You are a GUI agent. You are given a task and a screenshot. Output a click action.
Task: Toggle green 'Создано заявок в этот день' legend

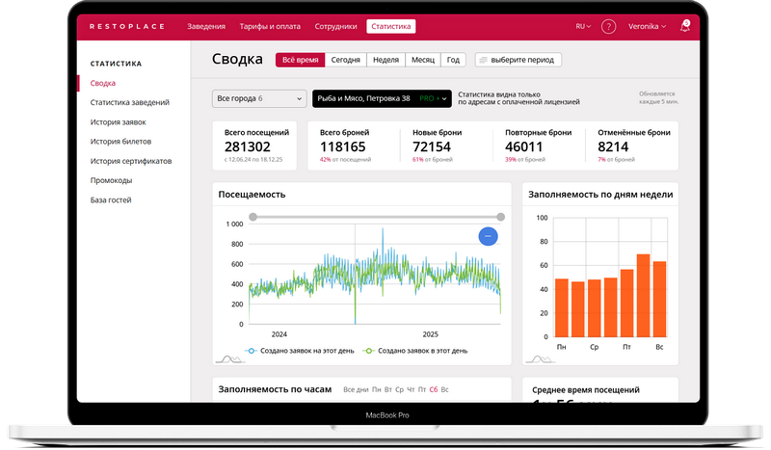419,351
